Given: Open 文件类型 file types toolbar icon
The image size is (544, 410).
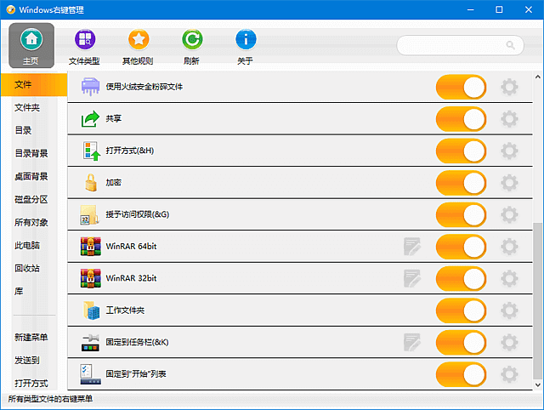Looking at the screenshot, I should tap(84, 40).
